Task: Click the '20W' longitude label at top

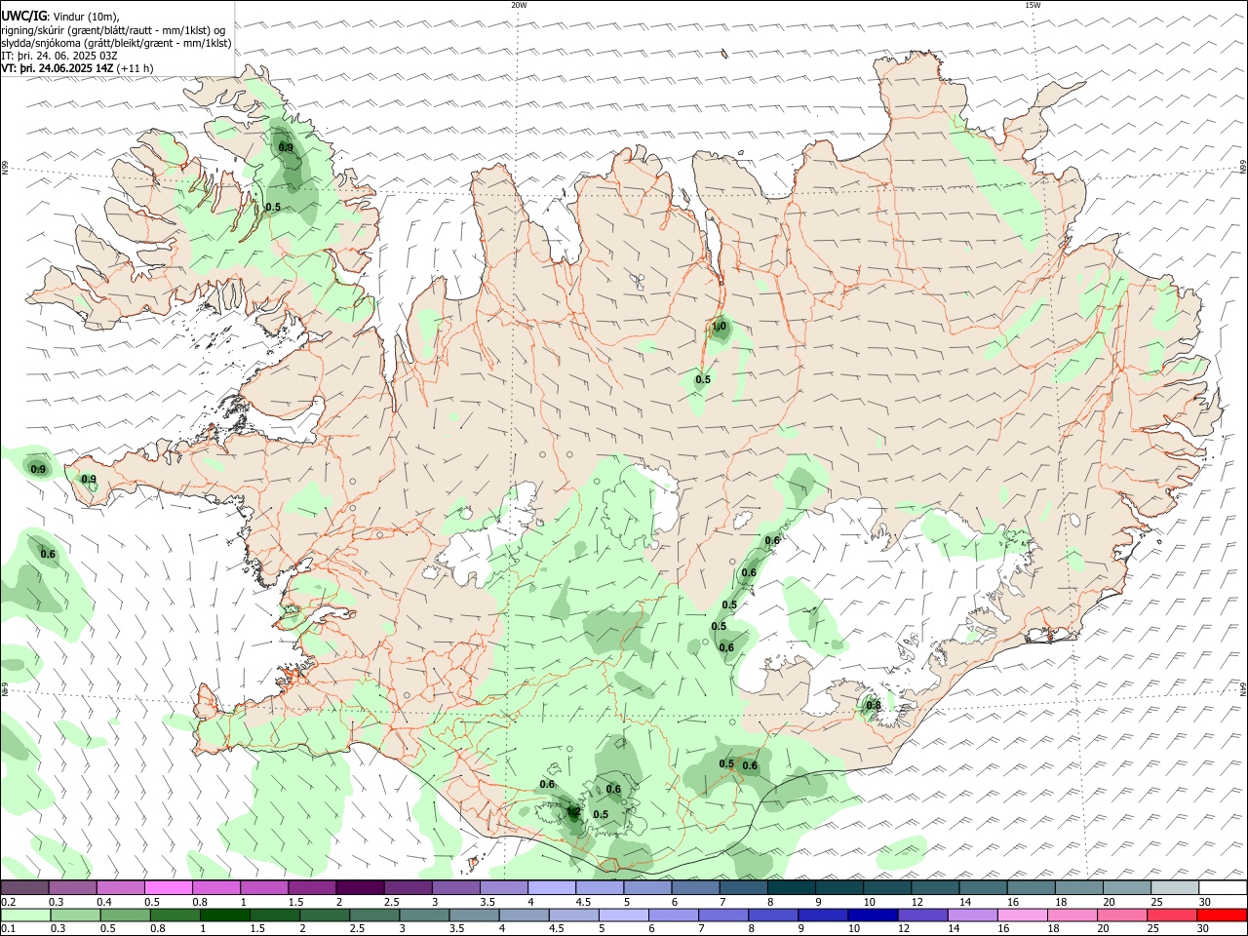Action: pyautogui.click(x=519, y=5)
